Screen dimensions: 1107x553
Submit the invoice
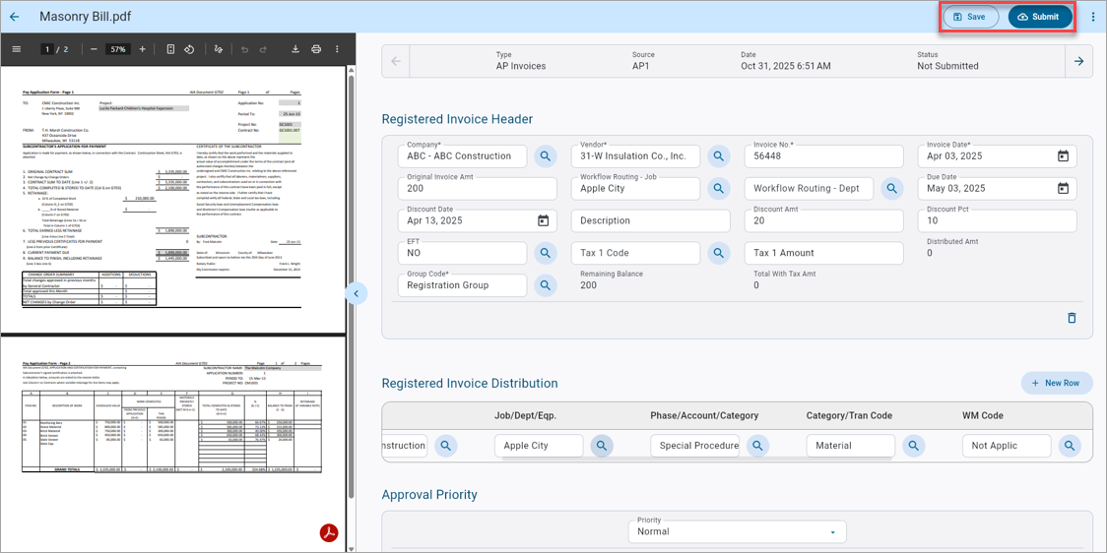(1040, 17)
